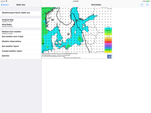Open Weatherreport North, Baltic sea
Screen dimensions: 151x113
point(21,13)
